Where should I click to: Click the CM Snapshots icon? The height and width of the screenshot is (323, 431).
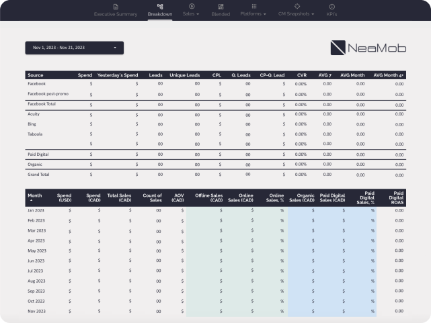pos(297,6)
